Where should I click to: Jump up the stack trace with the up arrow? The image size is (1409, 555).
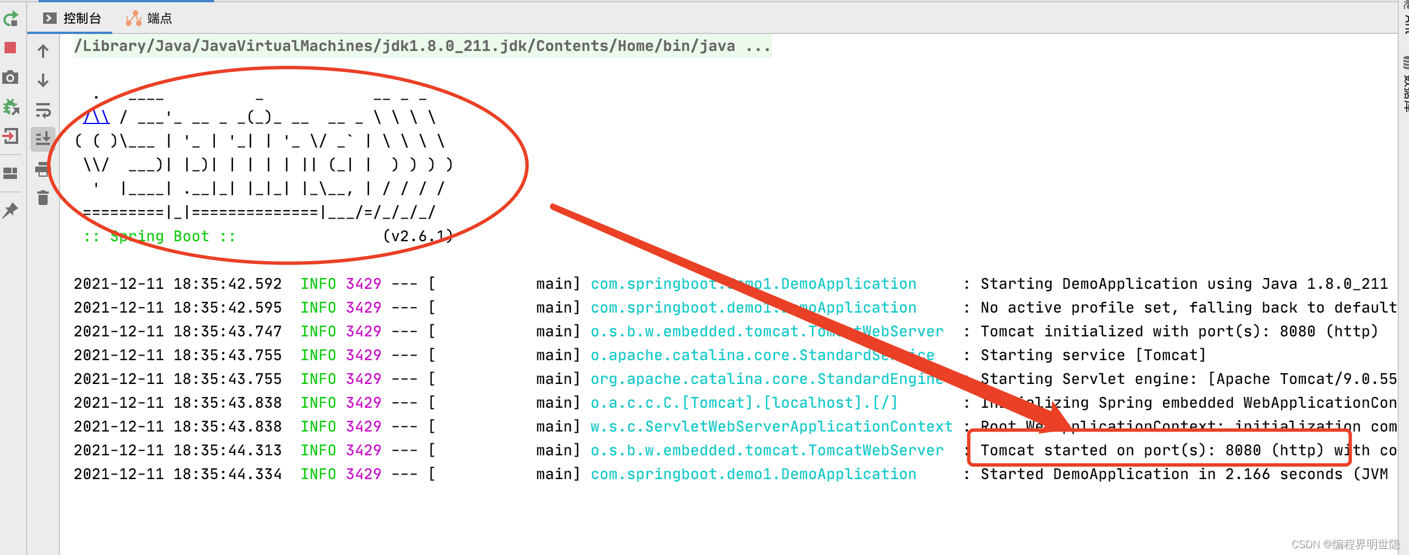(43, 51)
